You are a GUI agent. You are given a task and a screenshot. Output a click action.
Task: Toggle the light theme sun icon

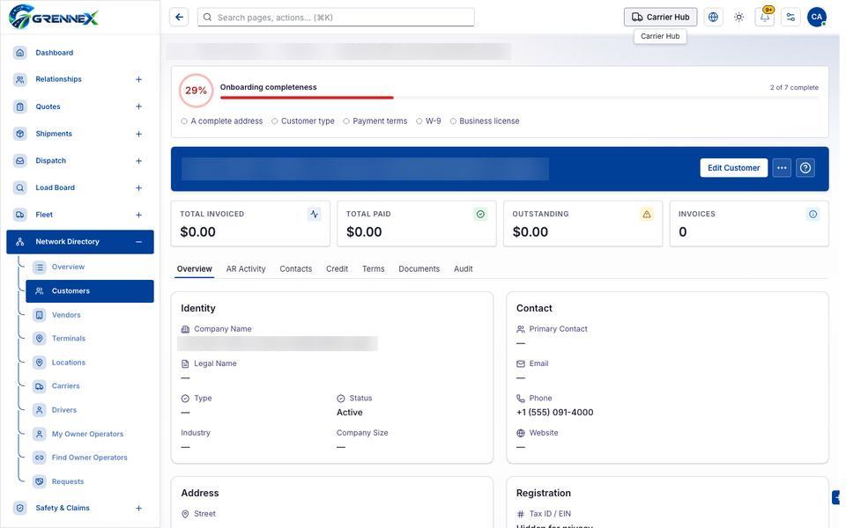(x=739, y=18)
